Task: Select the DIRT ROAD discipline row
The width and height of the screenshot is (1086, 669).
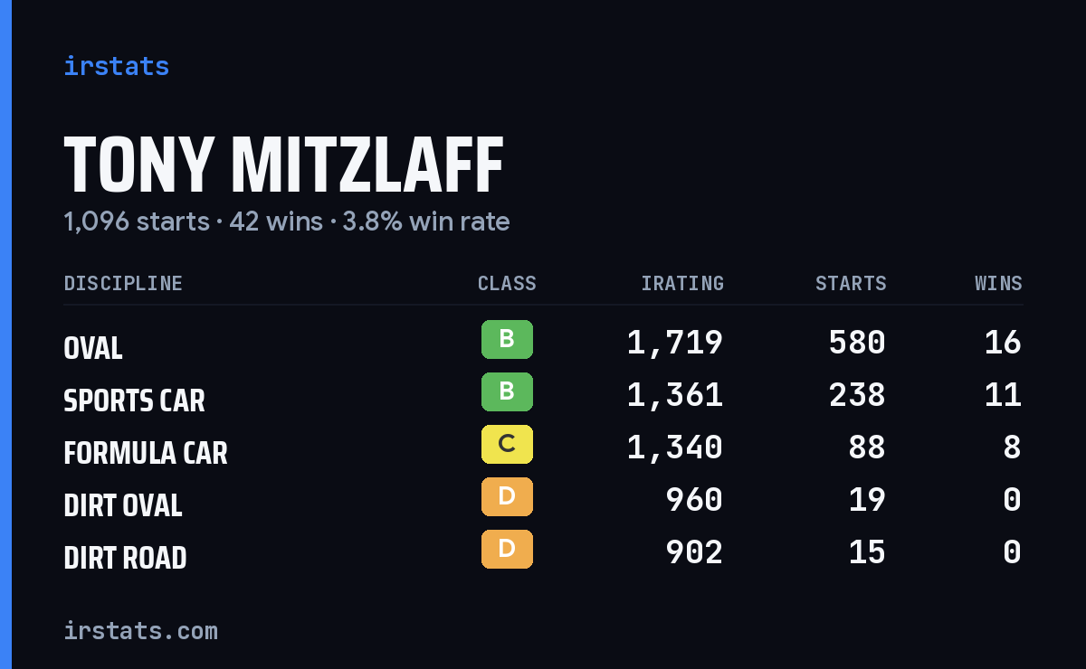Action: pyautogui.click(x=543, y=553)
